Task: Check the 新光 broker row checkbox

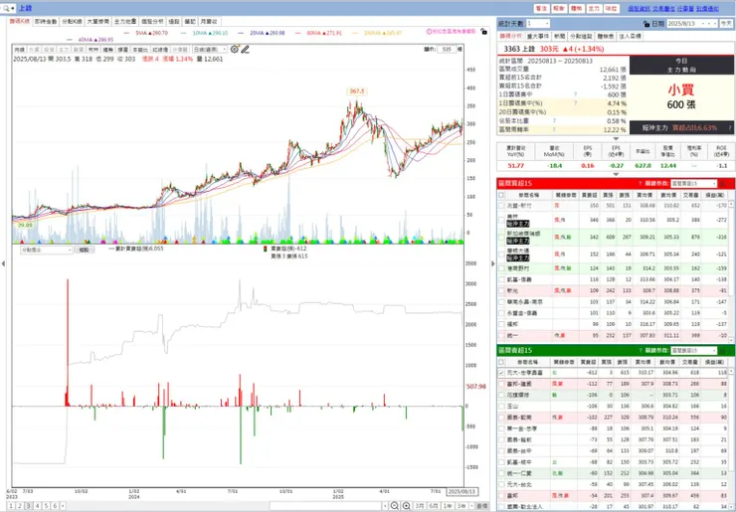Action: 501,291
